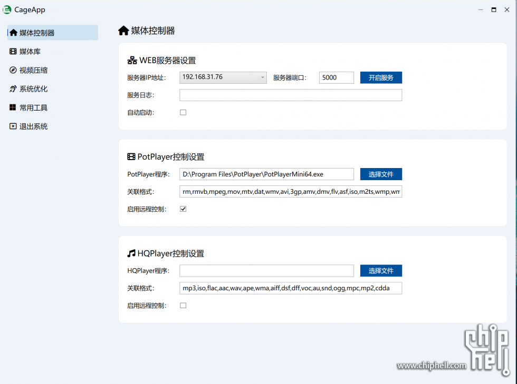Click the compass icon beside 视频压缩
Image resolution: width=517 pixels, height=384 pixels.
13,70
